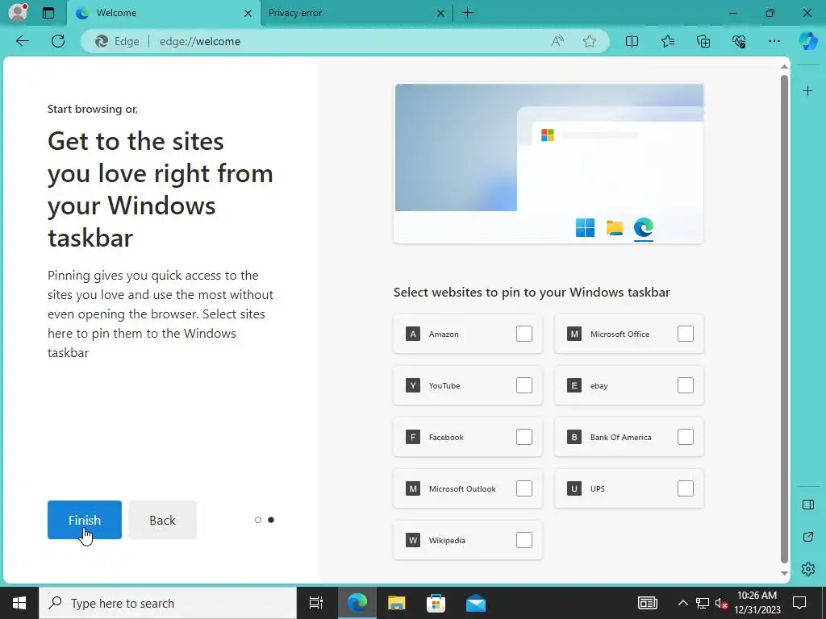Open the muted volume tray icon
This screenshot has width=826, height=619.
click(720, 603)
